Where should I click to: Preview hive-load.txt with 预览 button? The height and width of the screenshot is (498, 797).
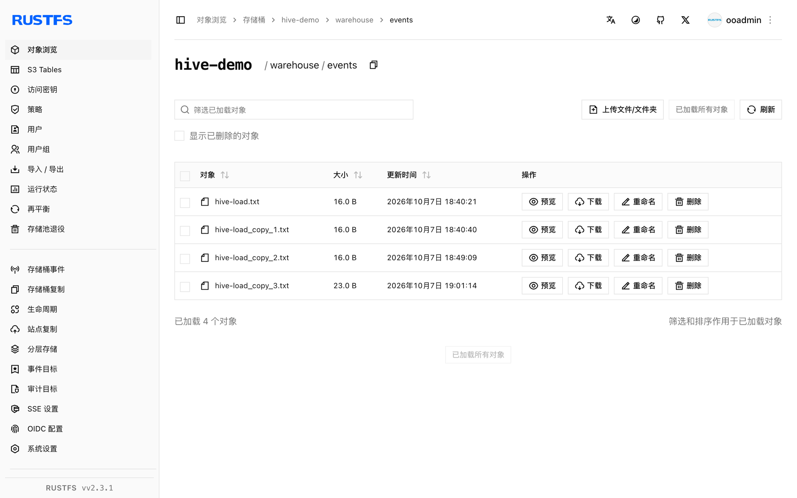pos(542,202)
